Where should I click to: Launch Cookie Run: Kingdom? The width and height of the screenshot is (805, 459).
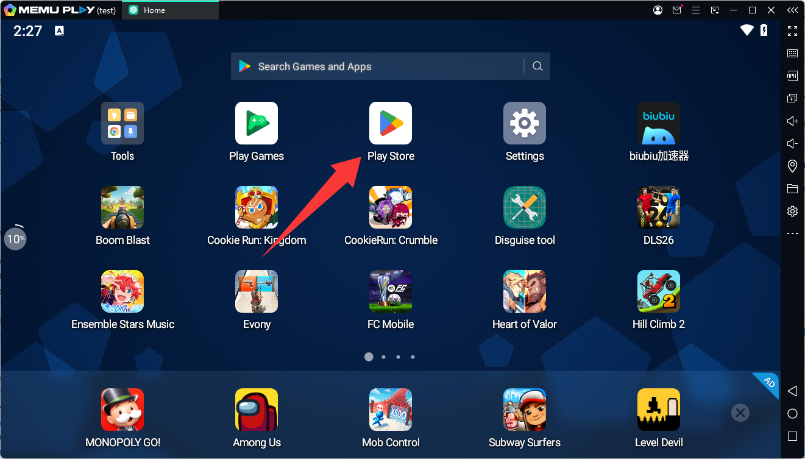(x=257, y=207)
